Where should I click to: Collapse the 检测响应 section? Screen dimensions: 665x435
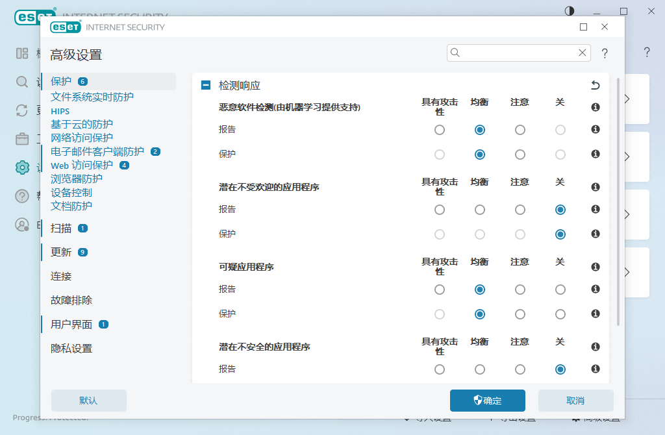[x=206, y=85]
